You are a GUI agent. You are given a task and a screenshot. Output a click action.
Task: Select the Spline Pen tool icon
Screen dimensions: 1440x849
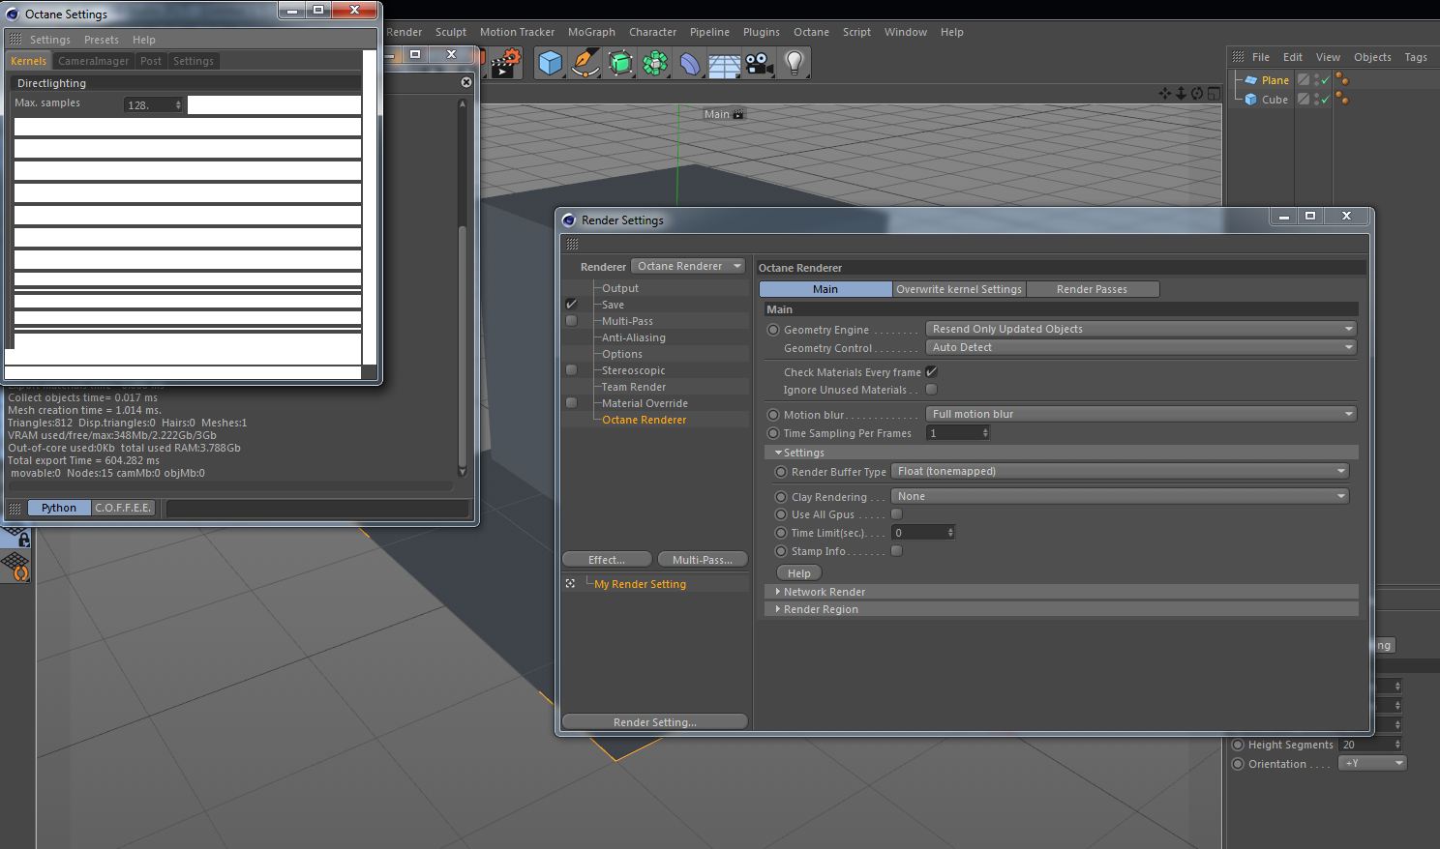click(585, 64)
